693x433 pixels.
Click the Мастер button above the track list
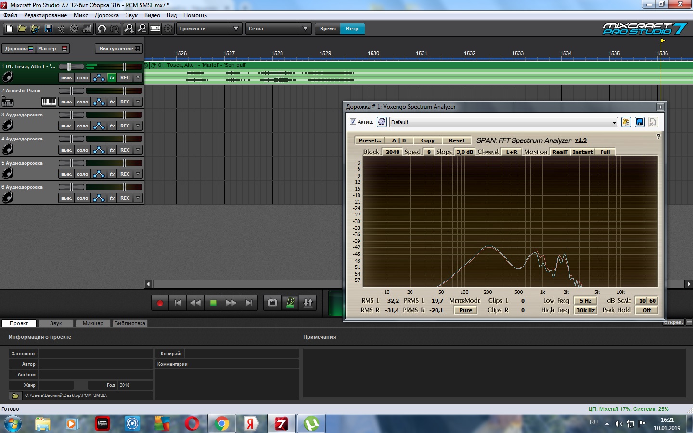pos(52,49)
